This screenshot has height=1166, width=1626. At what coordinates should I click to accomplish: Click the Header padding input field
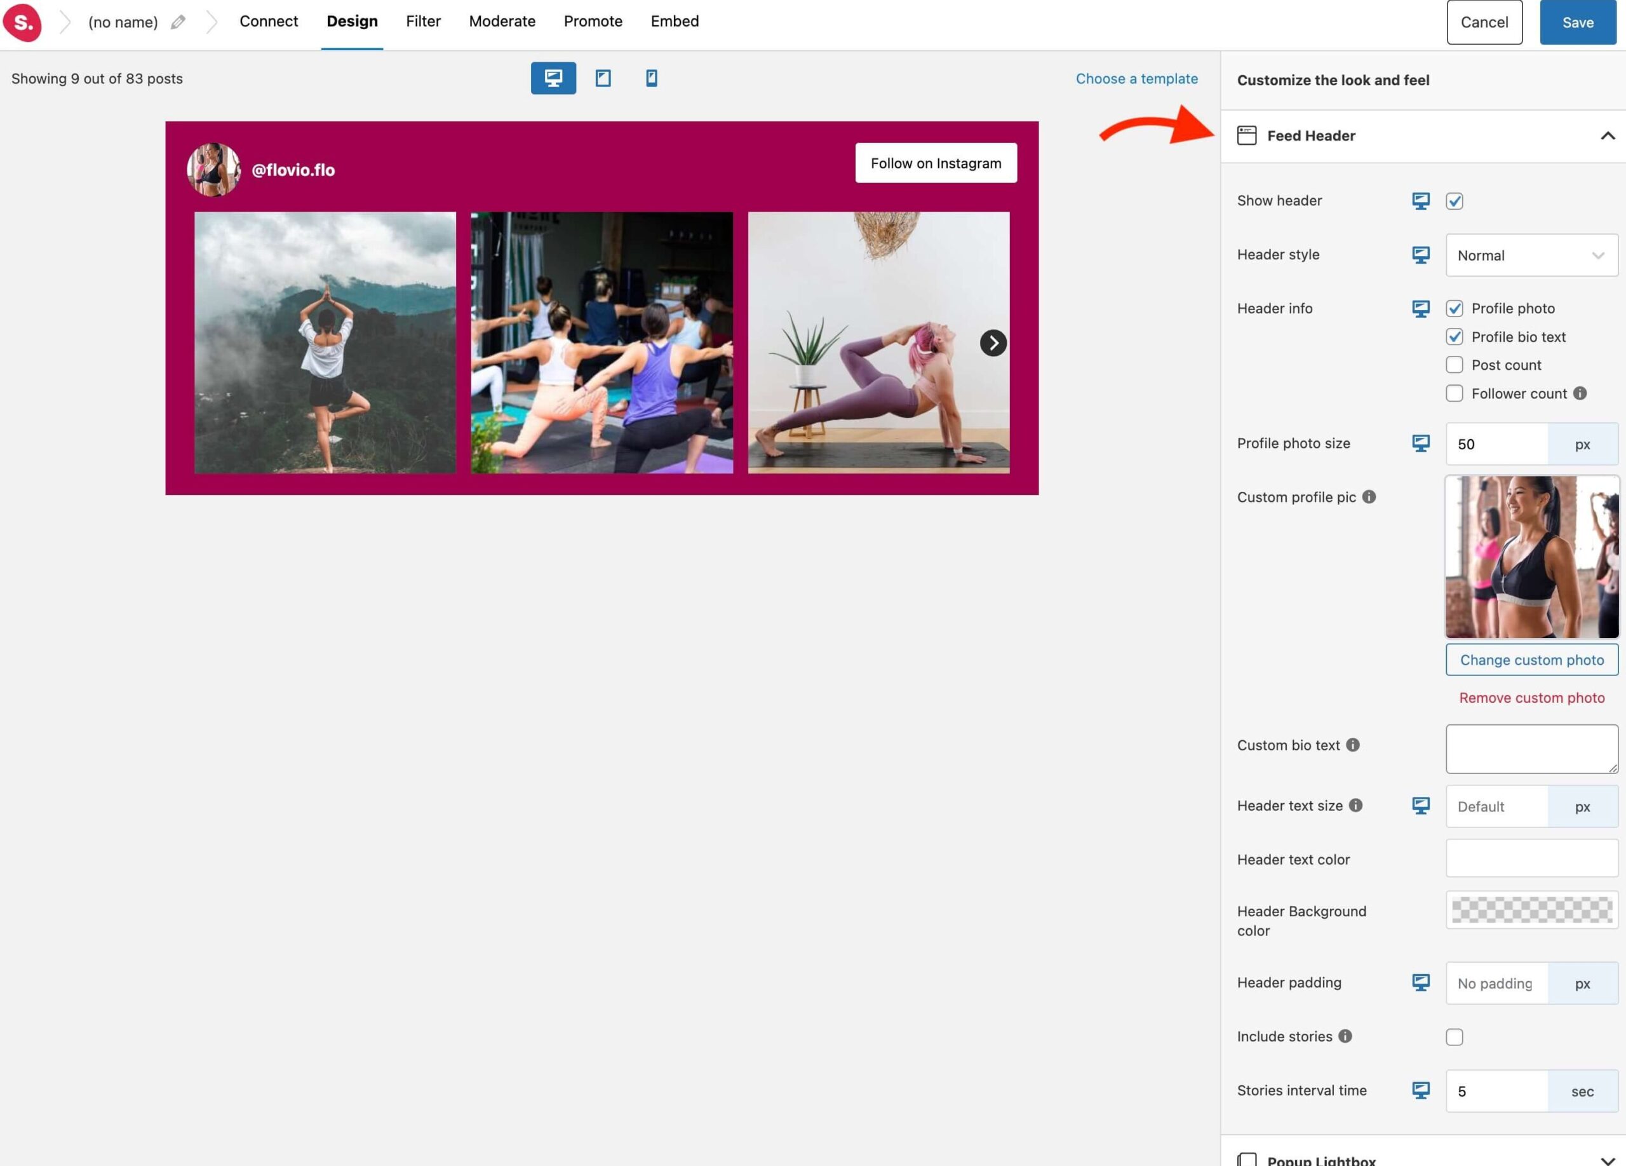[x=1496, y=983]
